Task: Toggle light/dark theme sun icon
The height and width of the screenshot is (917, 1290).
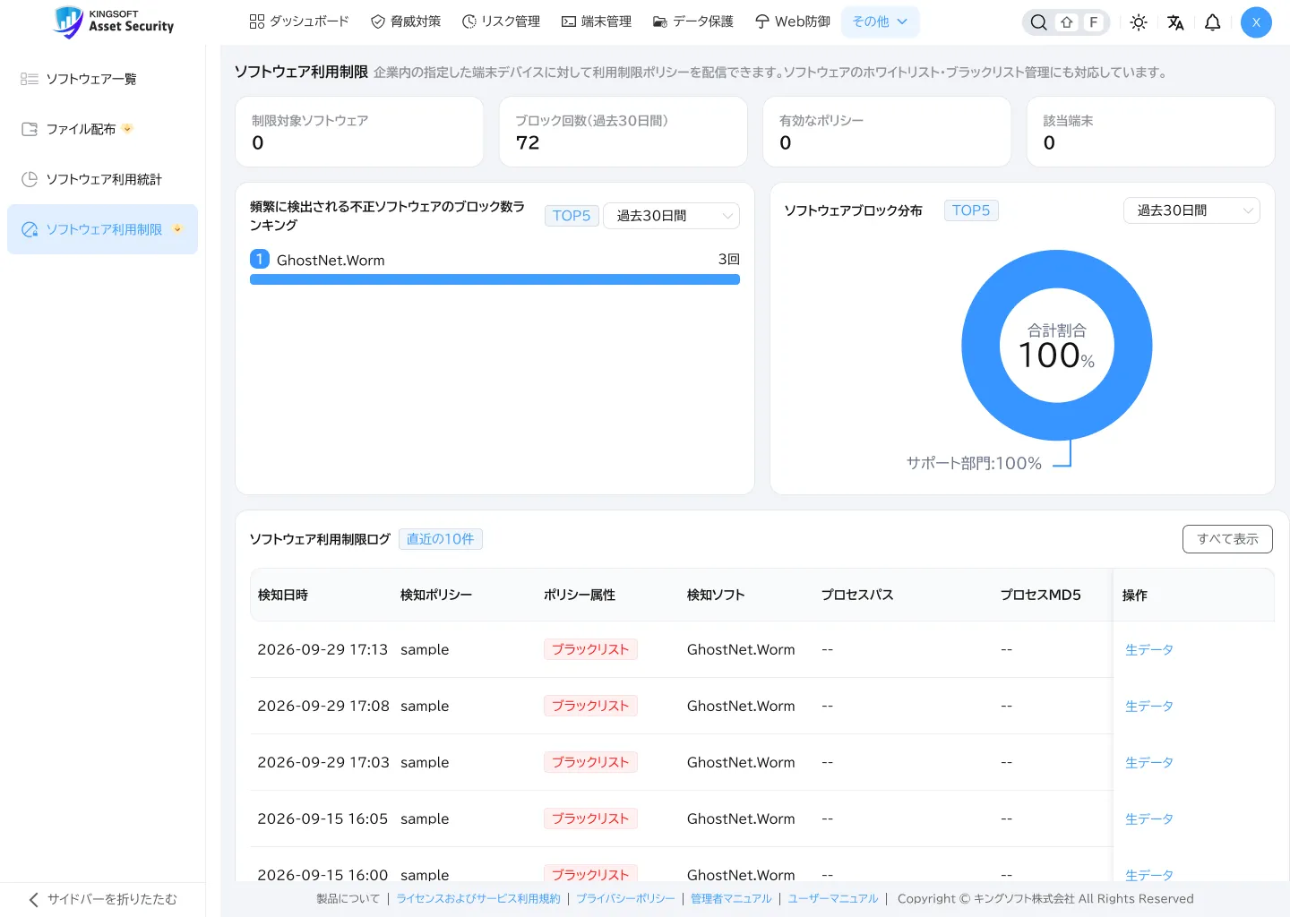Action: click(x=1139, y=22)
